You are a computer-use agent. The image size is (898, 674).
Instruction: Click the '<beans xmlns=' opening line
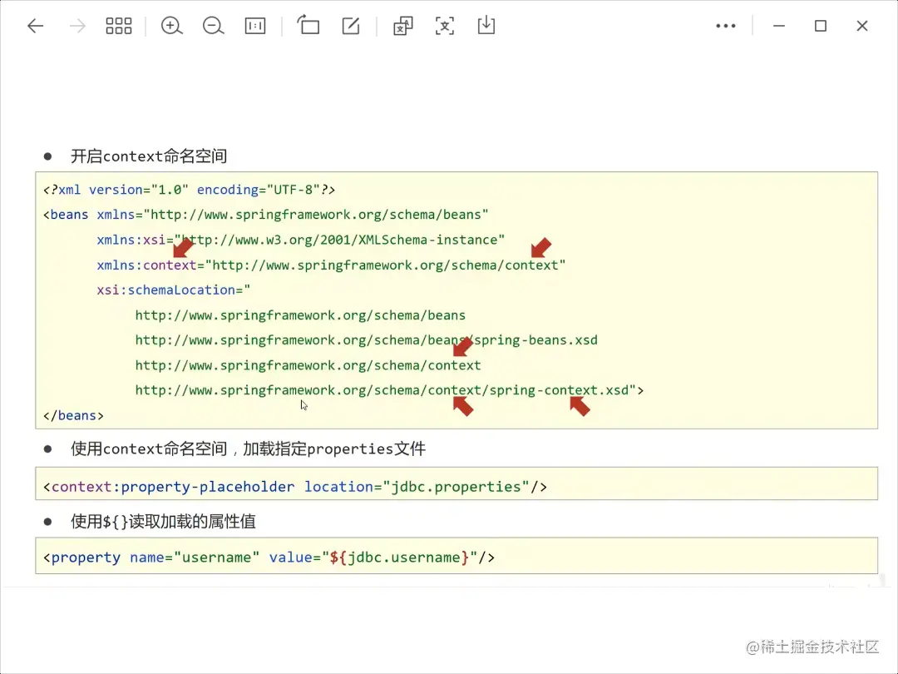click(266, 215)
